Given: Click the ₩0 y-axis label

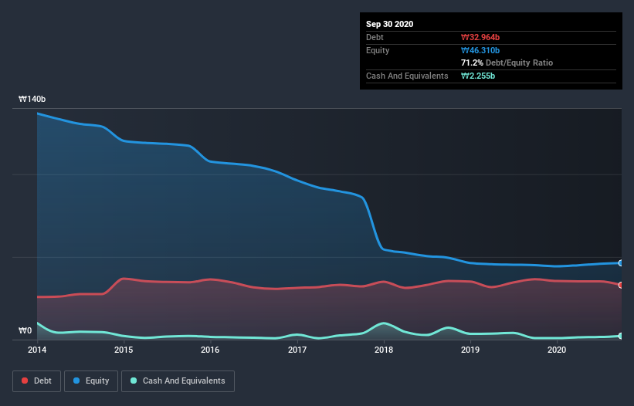Looking at the screenshot, I should 25,330.
